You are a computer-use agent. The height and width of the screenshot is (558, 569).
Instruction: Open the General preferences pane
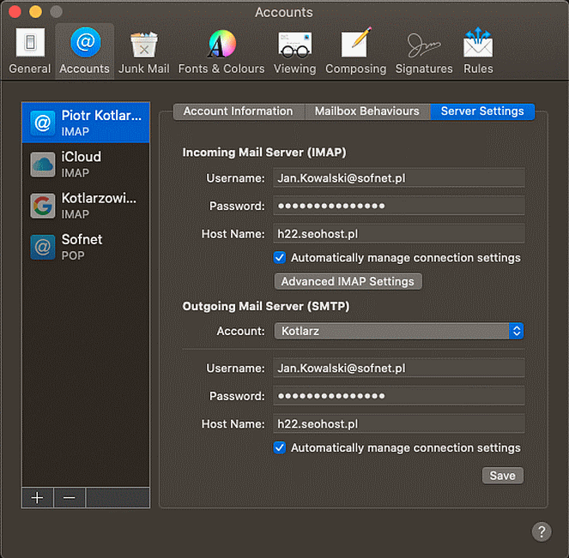click(29, 51)
